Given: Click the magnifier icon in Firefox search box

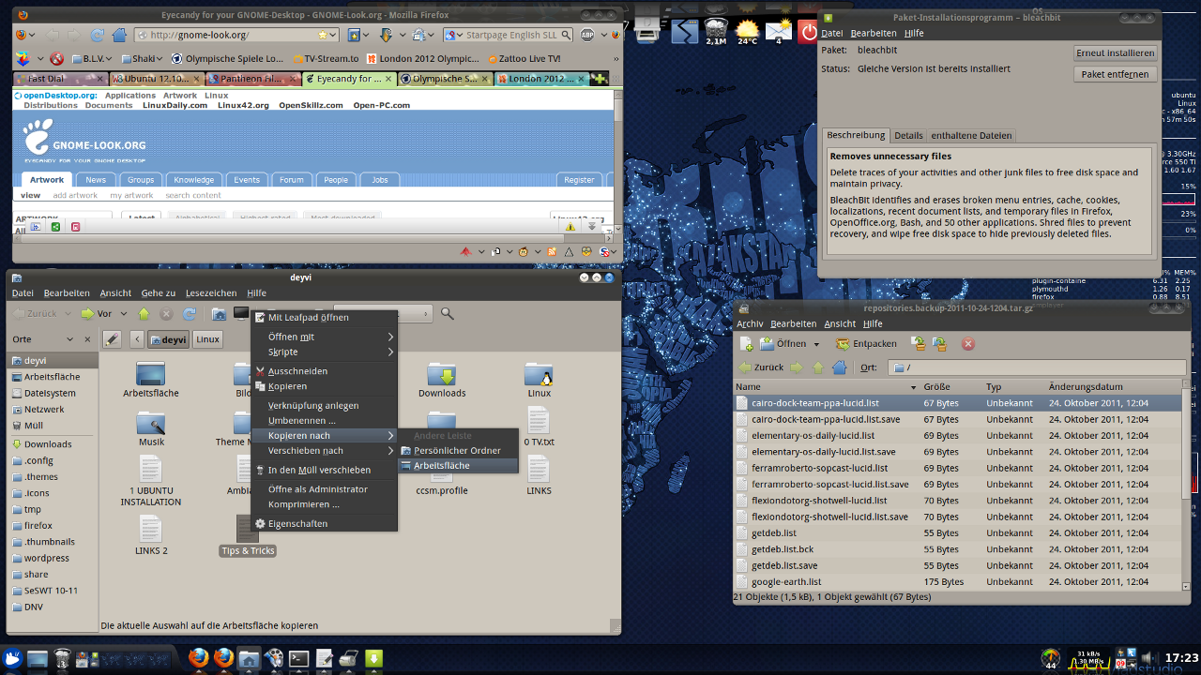Looking at the screenshot, I should pyautogui.click(x=565, y=35).
